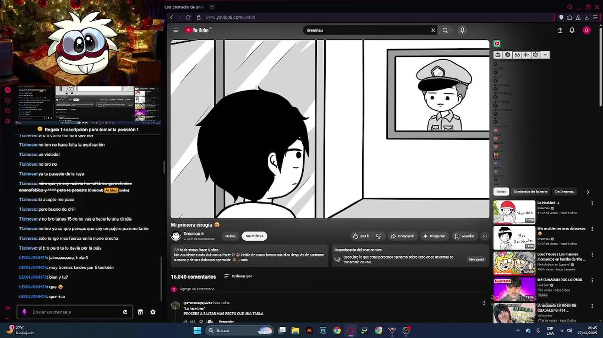The height and width of the screenshot is (338, 603).
Task: Open the channel points store icon in chat
Action: [x=140, y=312]
